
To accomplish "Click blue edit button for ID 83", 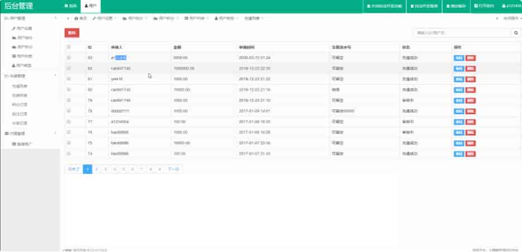I will (x=459, y=57).
